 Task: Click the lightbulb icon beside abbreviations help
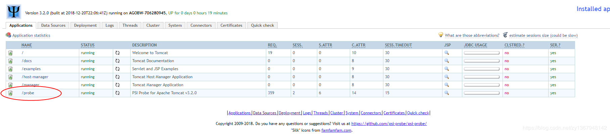(x=441, y=35)
